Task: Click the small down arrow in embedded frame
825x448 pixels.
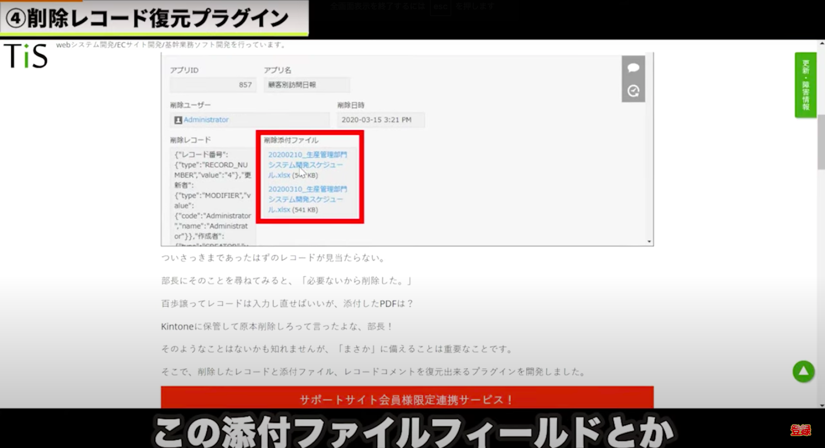Action: point(649,242)
